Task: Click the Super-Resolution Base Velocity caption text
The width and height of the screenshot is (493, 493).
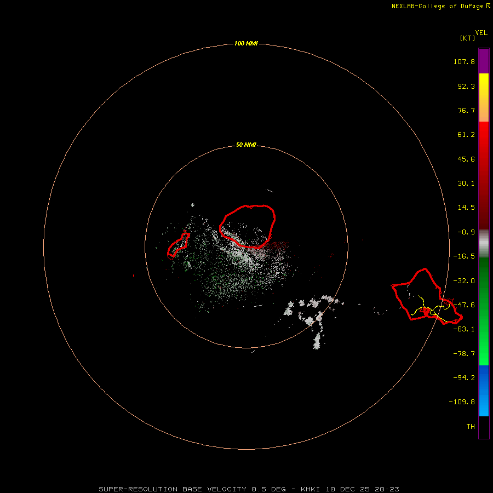Action: [249, 489]
